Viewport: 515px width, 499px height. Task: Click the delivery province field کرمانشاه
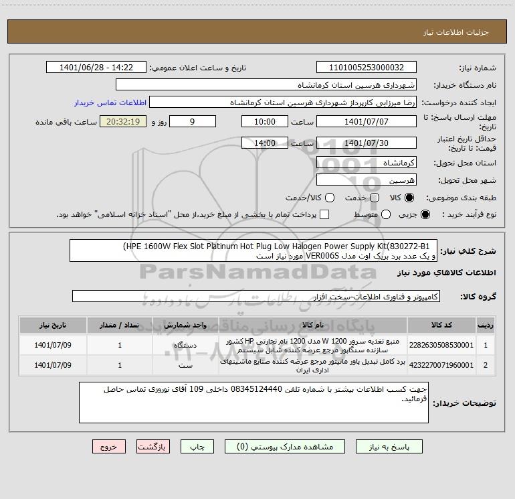coord(367,163)
